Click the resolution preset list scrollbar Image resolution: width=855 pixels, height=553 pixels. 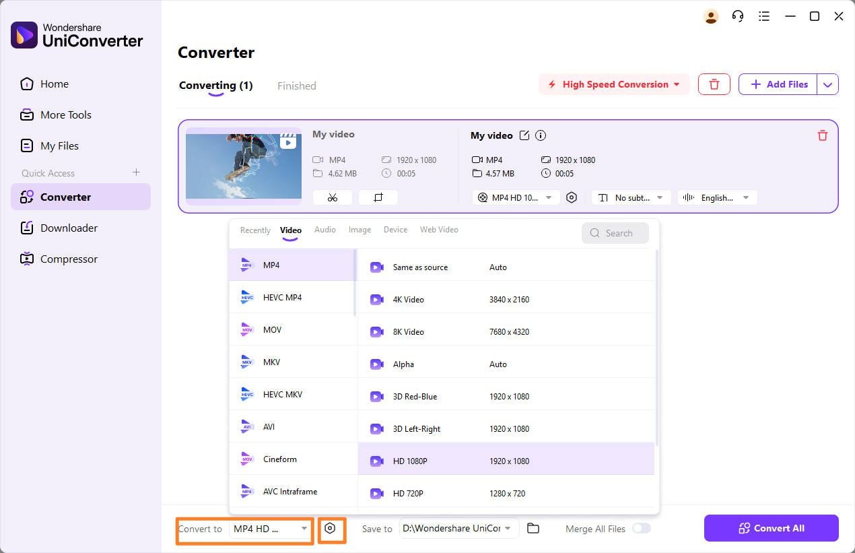pos(656,348)
